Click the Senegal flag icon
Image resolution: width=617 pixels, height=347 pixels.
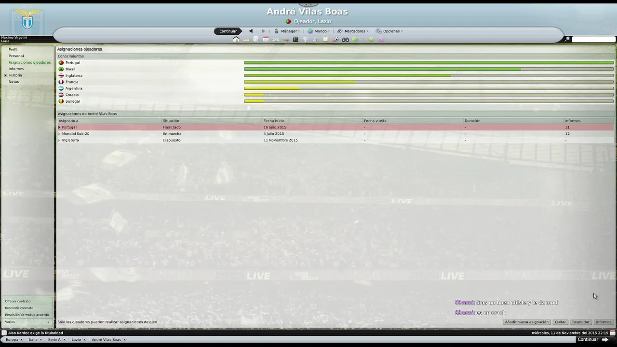(61, 101)
